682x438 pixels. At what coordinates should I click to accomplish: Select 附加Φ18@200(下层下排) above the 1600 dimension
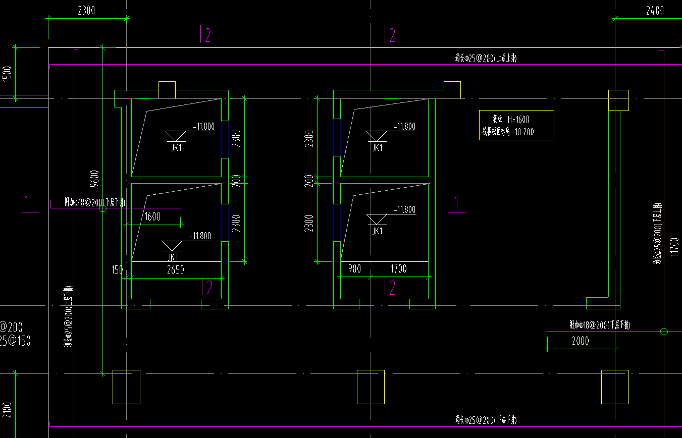[95, 202]
